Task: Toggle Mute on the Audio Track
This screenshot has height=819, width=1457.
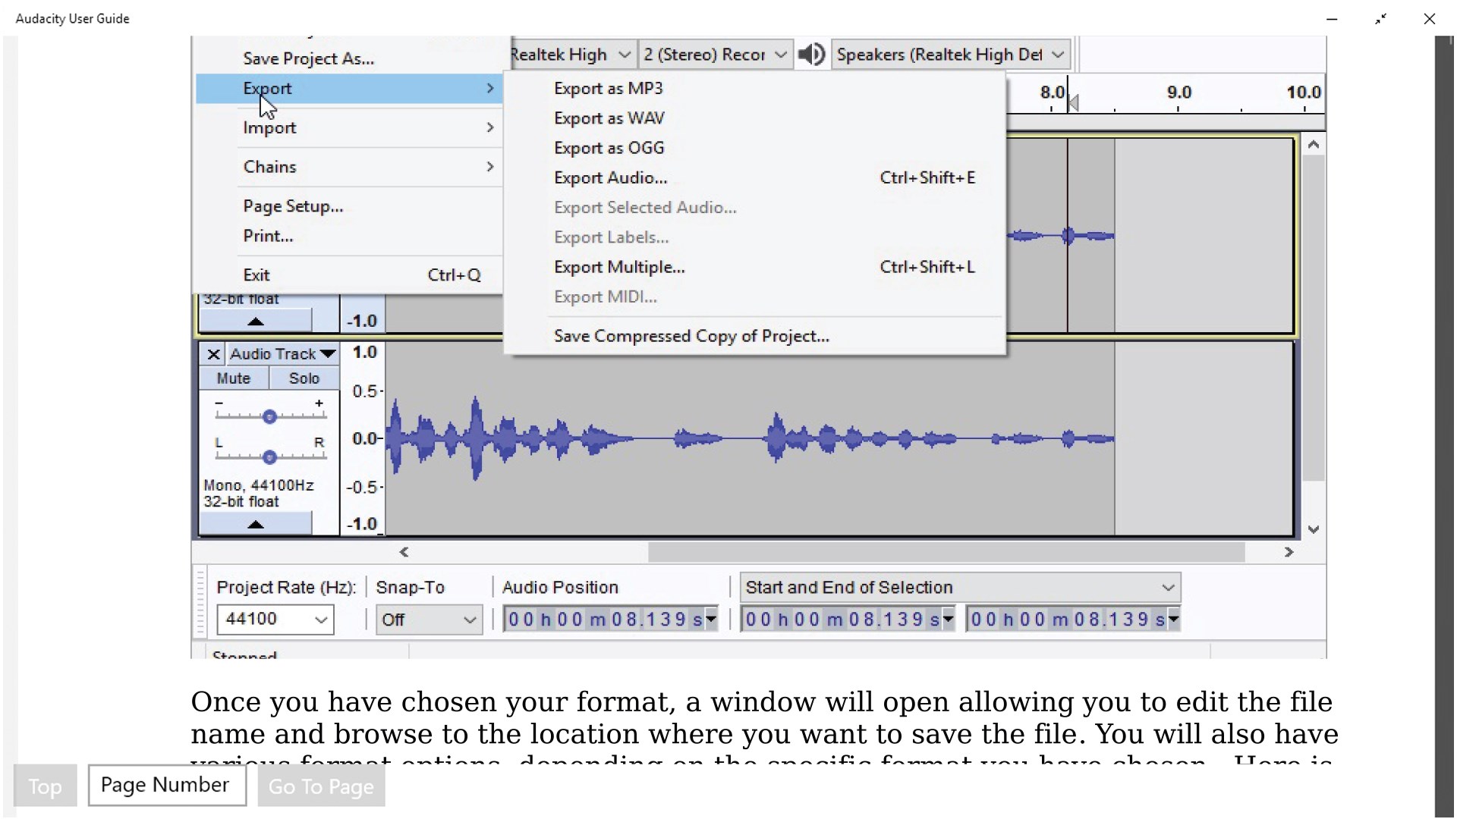Action: point(234,378)
